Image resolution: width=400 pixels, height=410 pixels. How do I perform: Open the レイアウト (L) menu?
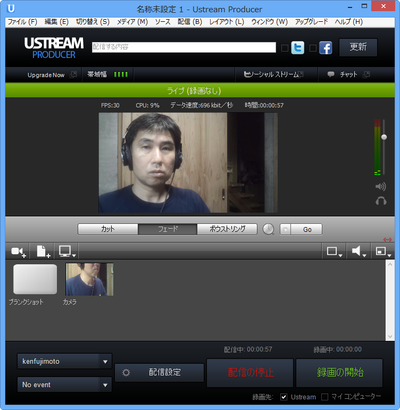[x=227, y=22]
